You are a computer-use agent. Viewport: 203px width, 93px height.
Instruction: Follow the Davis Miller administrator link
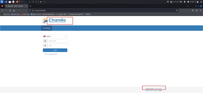[x=158, y=89]
